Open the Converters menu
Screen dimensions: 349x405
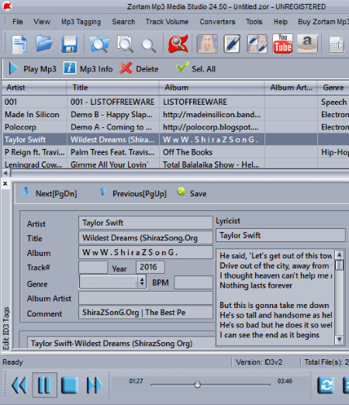[x=217, y=22]
